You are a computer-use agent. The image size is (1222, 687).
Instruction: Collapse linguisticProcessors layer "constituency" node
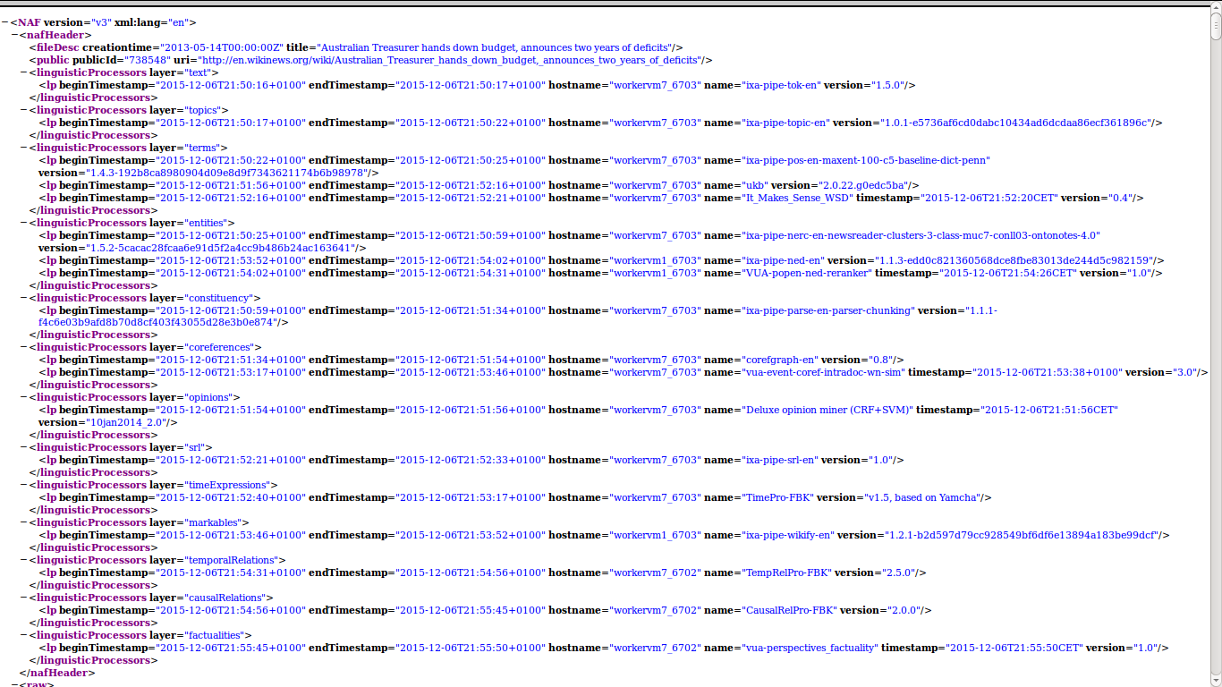click(x=24, y=298)
